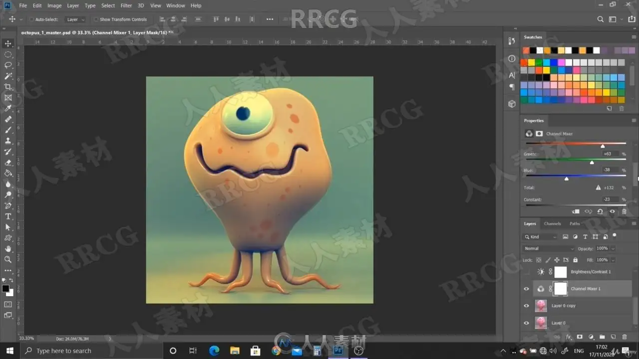The width and height of the screenshot is (639, 359).
Task: Open the Layers panel menu
Action: coord(634,223)
